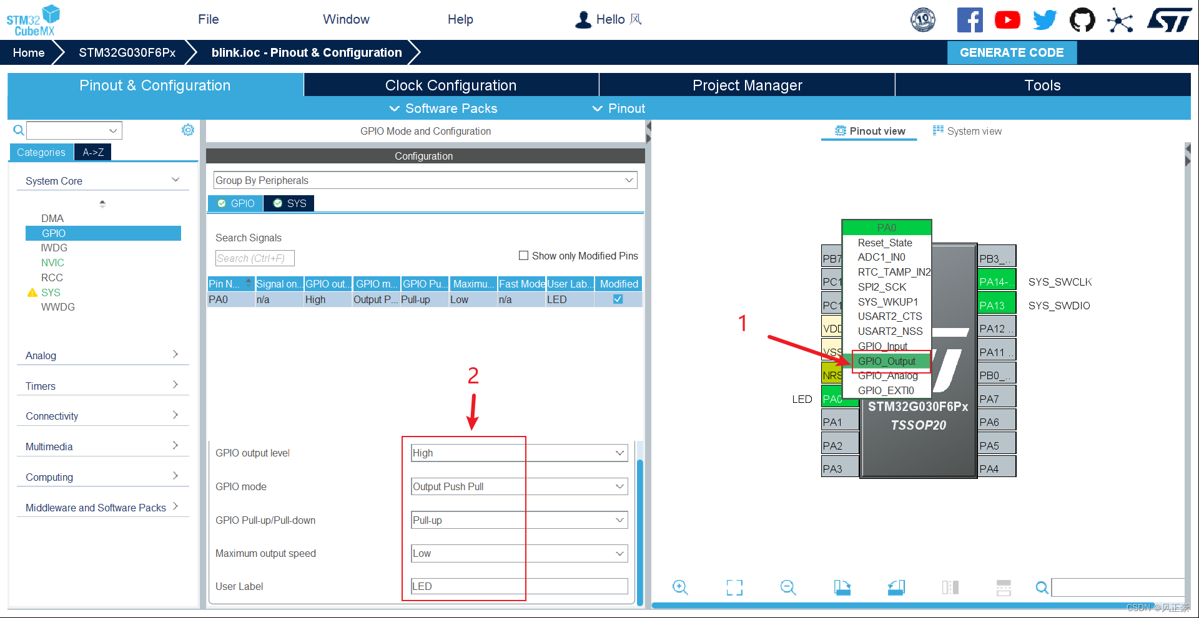Open the Help menu

(460, 19)
